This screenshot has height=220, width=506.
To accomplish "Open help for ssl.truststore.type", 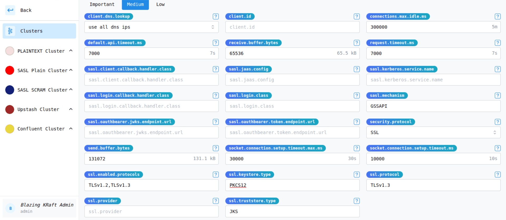I will tap(357, 201).
